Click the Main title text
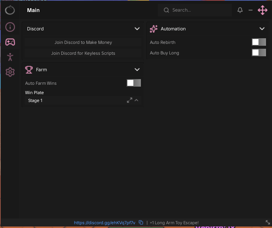Viewport: 272px width, 228px height. [33, 10]
